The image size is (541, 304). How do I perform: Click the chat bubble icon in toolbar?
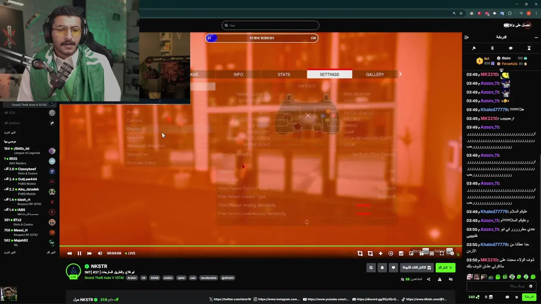(x=511, y=48)
